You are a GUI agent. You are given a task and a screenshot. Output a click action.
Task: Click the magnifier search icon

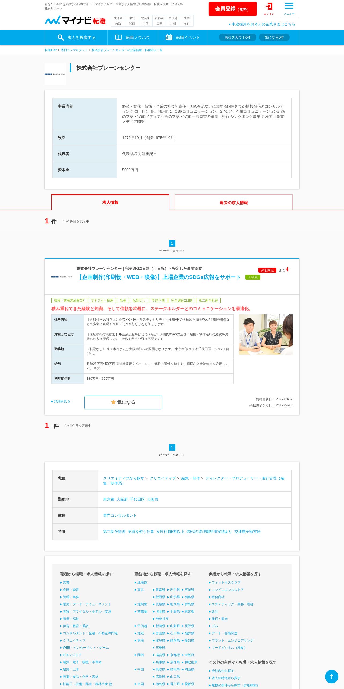pos(61,37)
